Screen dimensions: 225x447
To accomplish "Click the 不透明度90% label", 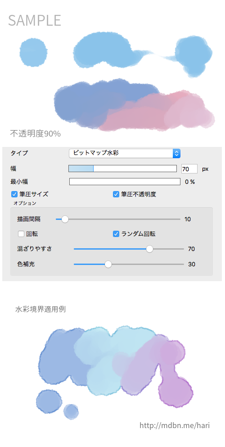I will pyautogui.click(x=35, y=133).
